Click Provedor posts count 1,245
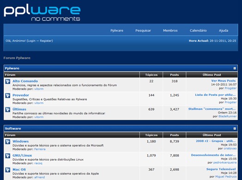This screenshot has width=242, height=180. click(x=175, y=96)
